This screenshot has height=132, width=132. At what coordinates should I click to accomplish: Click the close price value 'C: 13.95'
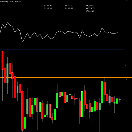click(48, 8)
